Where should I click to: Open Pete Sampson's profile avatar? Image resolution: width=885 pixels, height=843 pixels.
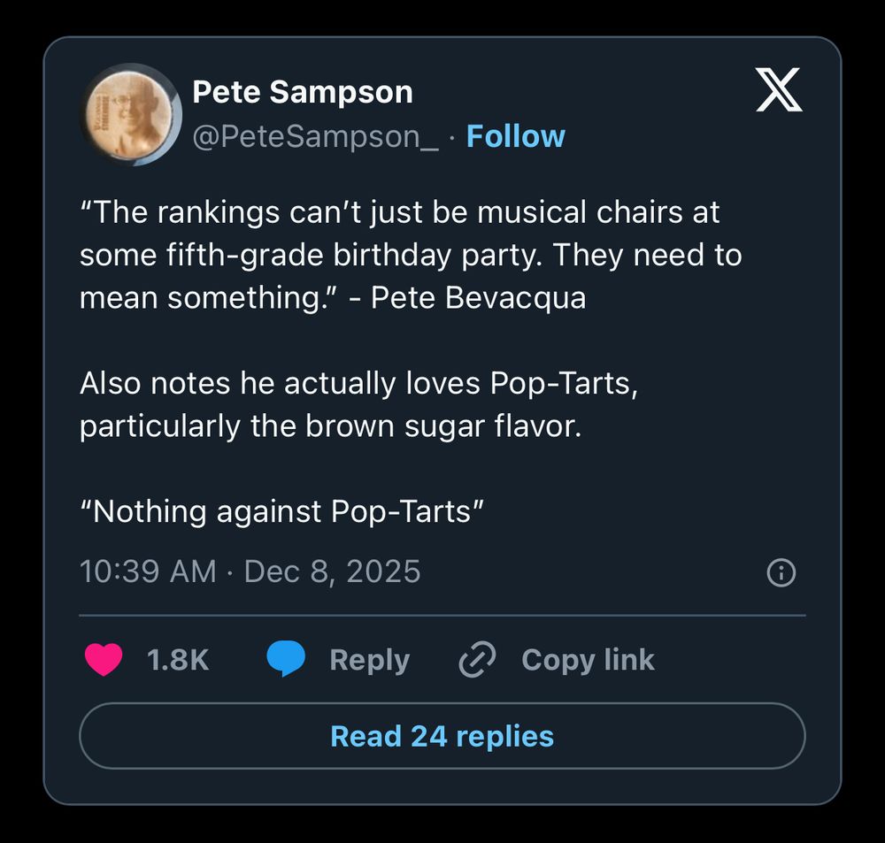pos(131,114)
